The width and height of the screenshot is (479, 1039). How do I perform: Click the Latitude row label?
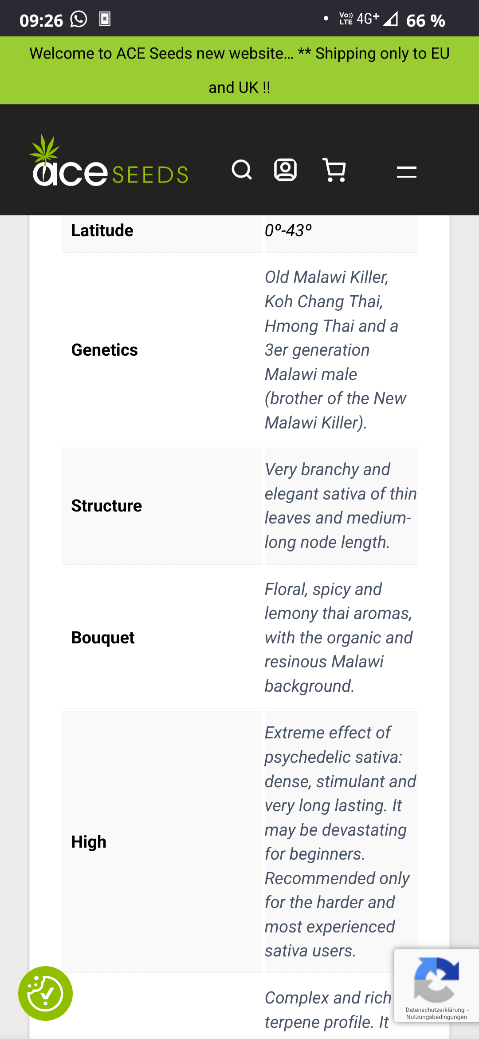tap(102, 230)
